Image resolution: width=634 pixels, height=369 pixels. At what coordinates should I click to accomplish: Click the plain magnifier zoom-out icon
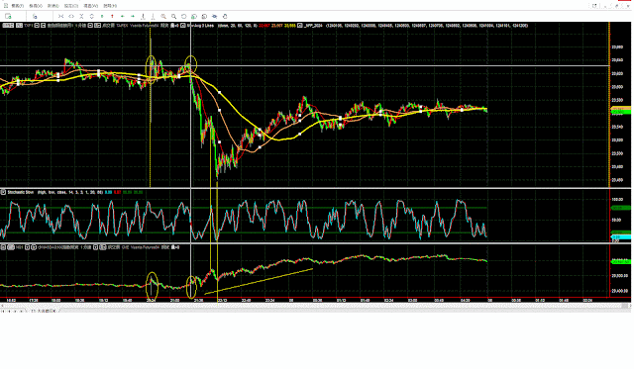coord(173,16)
